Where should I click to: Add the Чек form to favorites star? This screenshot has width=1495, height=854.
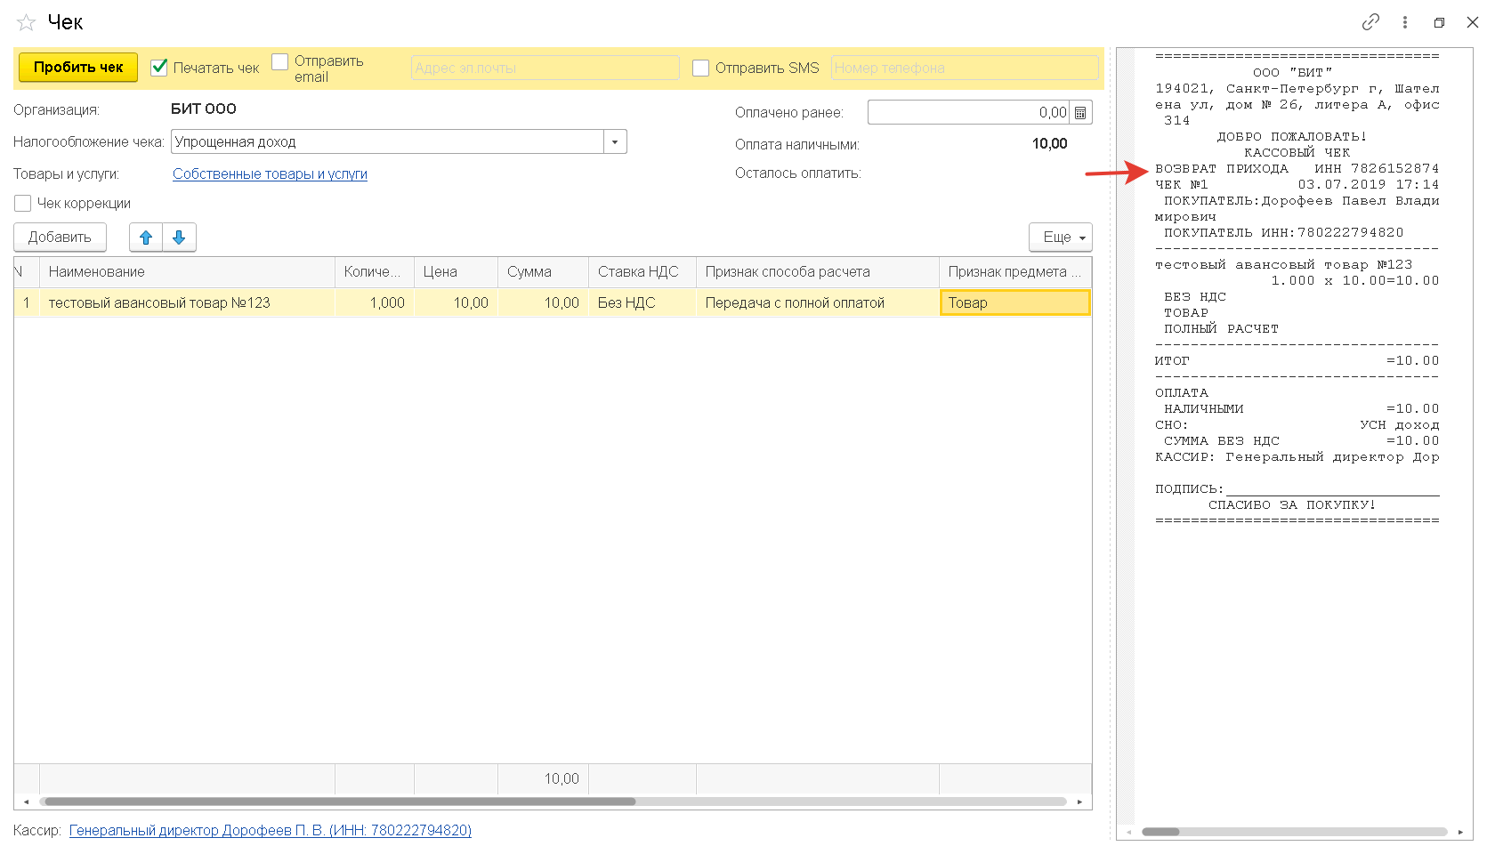[x=26, y=22]
